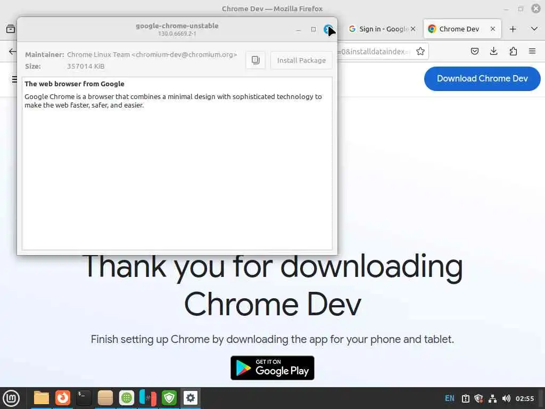This screenshot has height=409, width=545.
Task: Click the package details icon button beside Install Package
Action: point(255,60)
